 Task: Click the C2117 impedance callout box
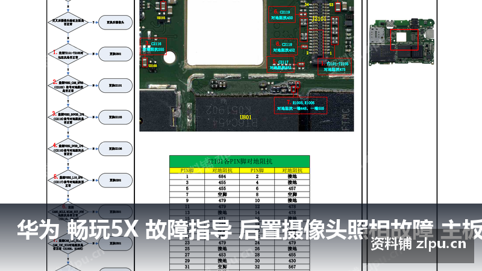[280, 64]
